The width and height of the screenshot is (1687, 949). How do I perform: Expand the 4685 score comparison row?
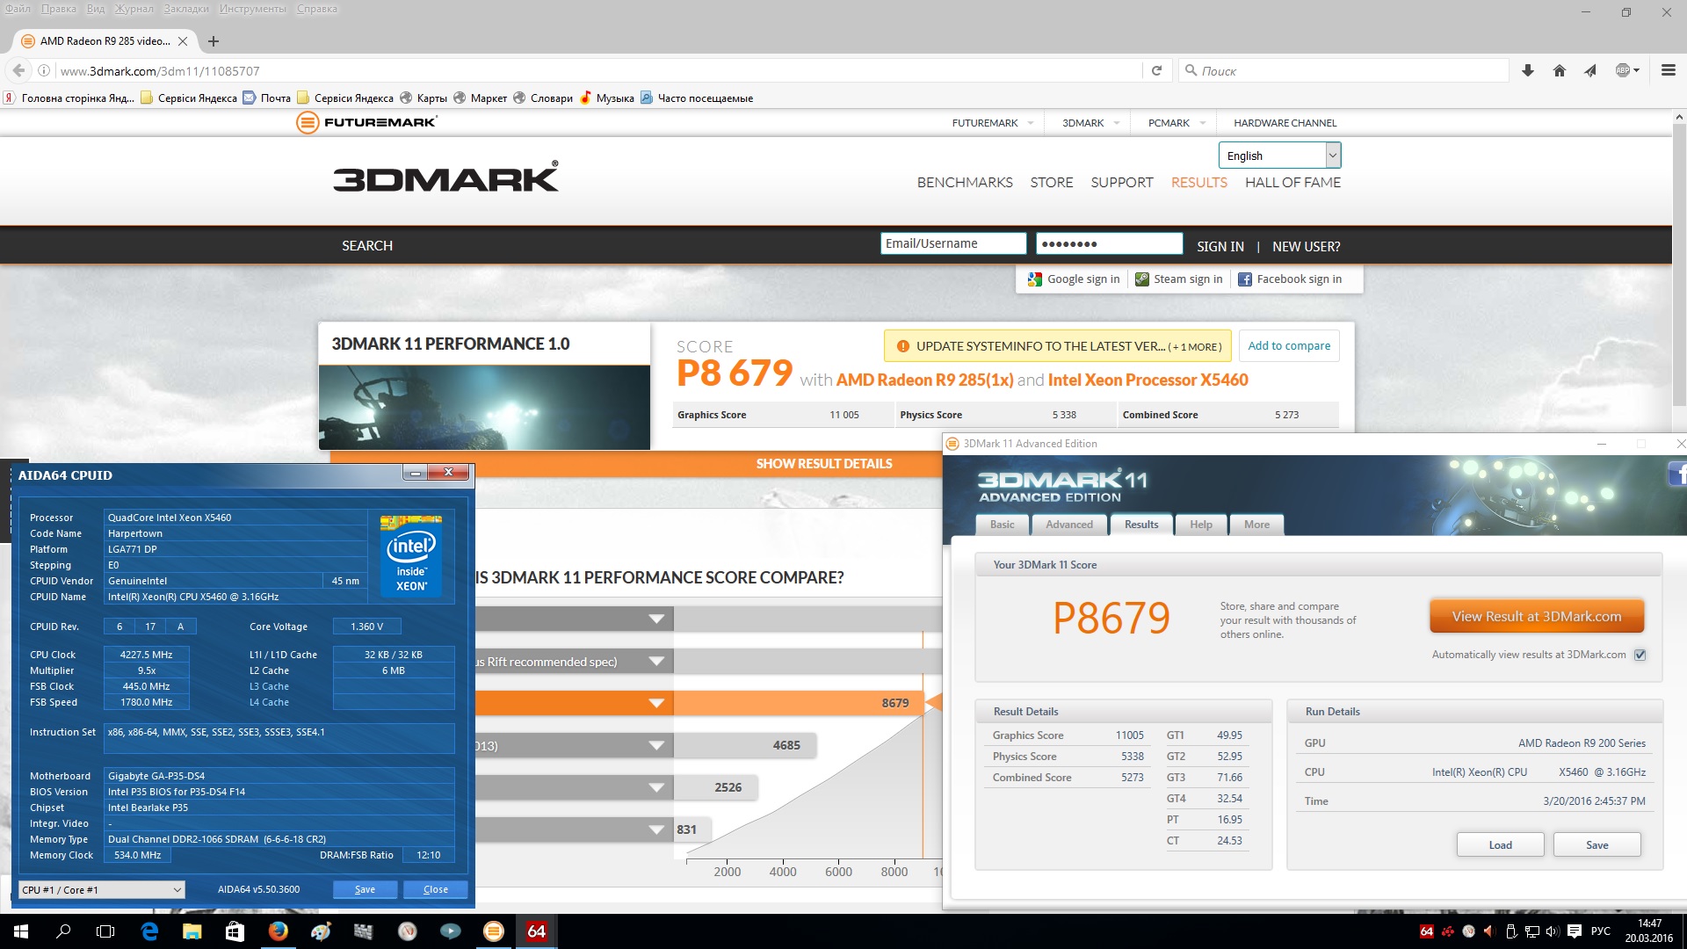656,746
